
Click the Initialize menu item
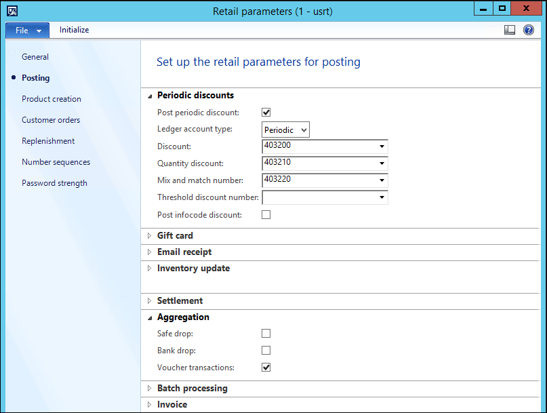(74, 29)
